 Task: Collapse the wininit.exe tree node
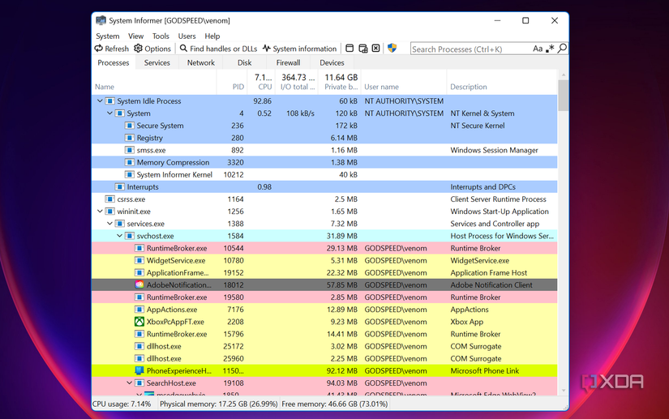100,212
